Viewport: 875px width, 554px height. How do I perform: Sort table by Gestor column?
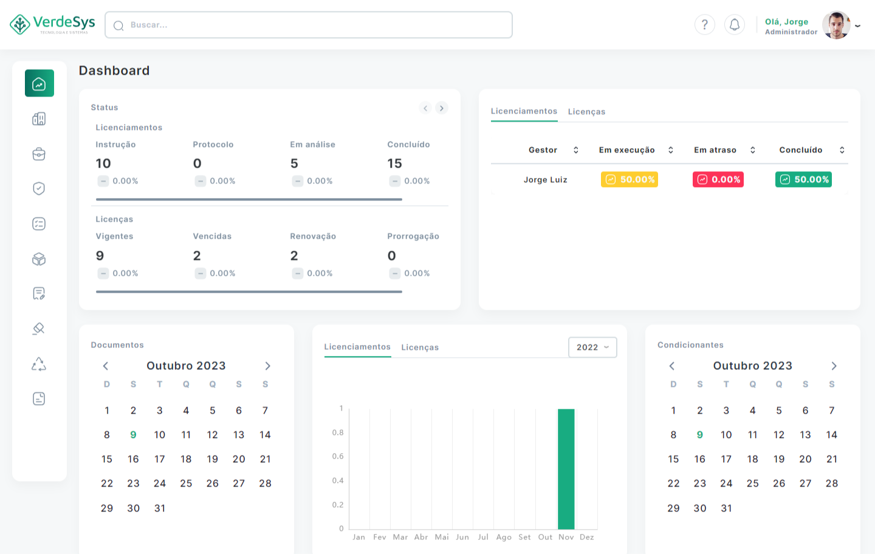tap(575, 150)
